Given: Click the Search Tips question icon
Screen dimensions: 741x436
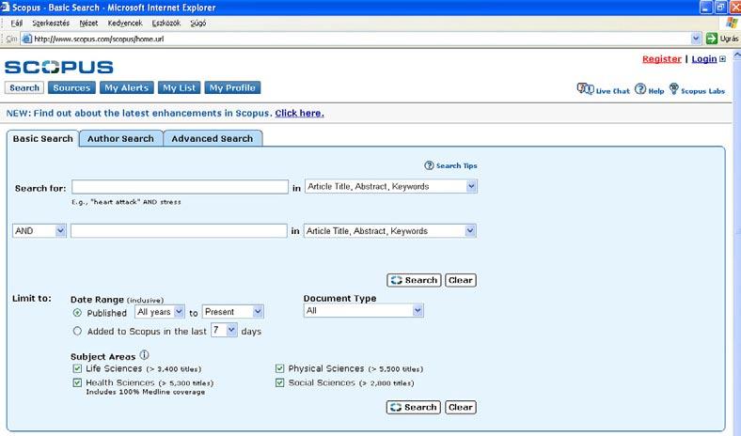Looking at the screenshot, I should 429,165.
